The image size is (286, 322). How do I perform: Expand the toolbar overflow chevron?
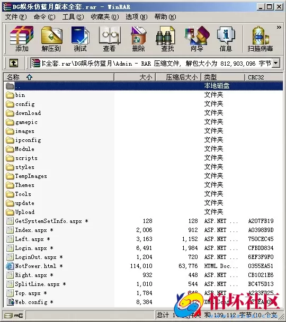(279, 27)
